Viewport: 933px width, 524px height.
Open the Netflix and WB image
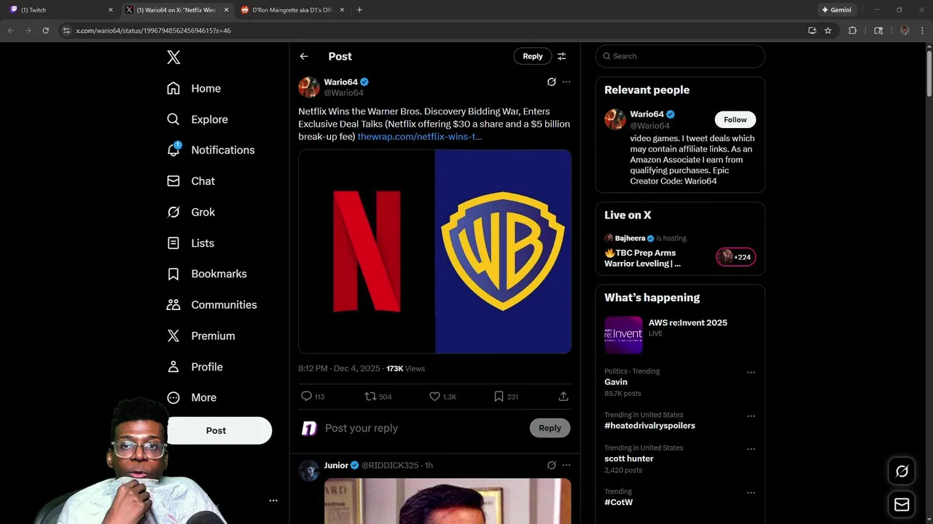[x=434, y=251]
